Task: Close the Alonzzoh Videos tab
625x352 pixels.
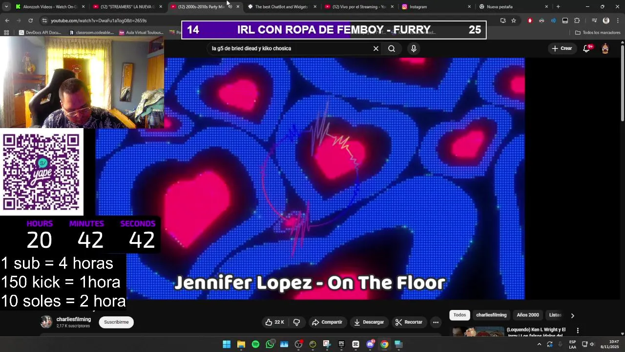Action: [83, 7]
